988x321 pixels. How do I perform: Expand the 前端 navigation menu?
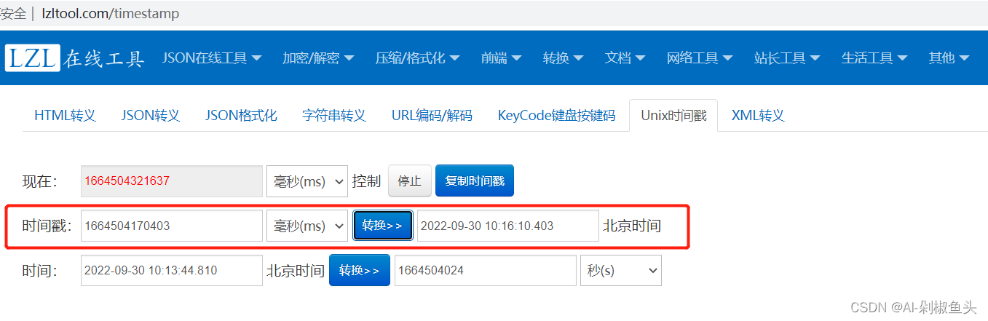click(x=501, y=58)
